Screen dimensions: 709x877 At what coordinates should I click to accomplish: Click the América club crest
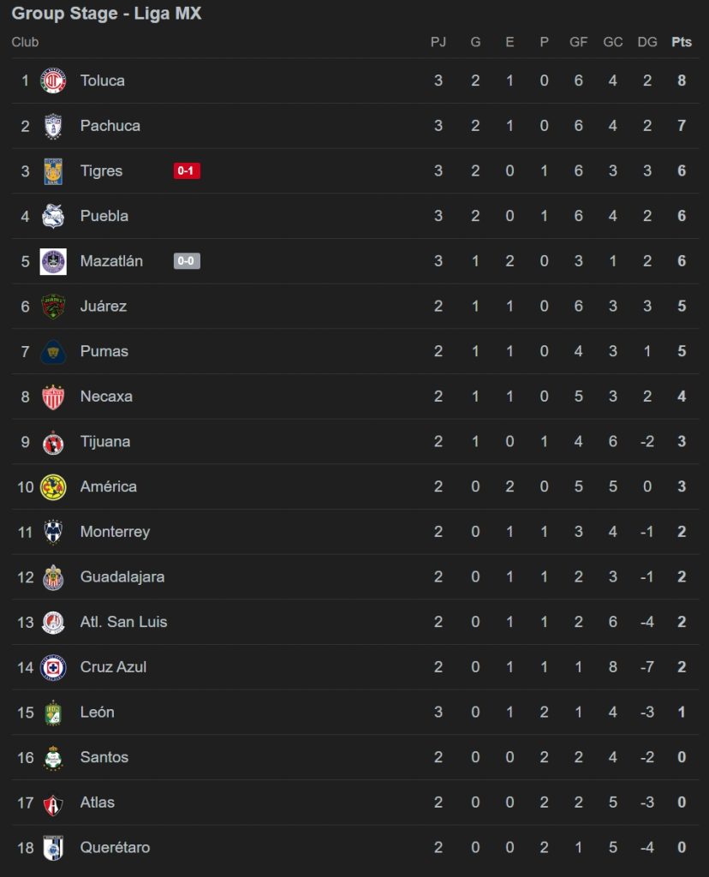[53, 487]
